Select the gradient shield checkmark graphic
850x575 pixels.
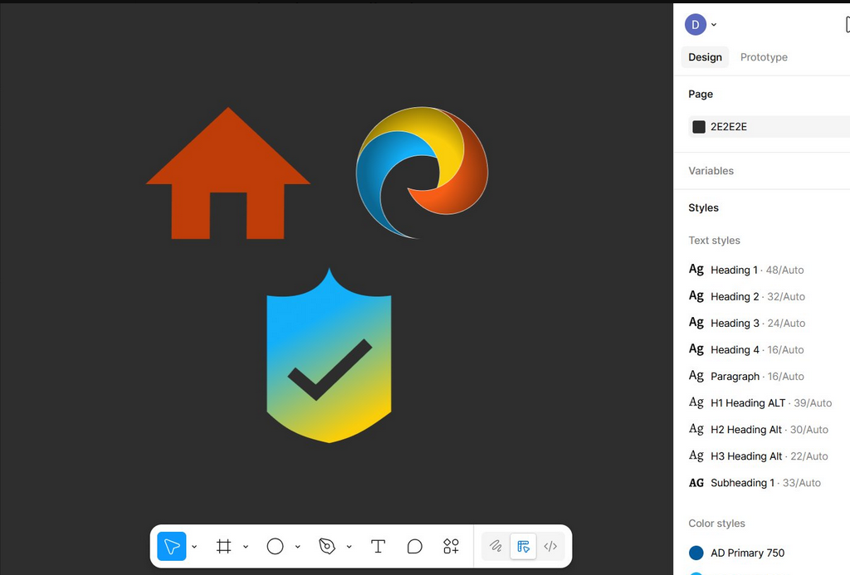[329, 355]
